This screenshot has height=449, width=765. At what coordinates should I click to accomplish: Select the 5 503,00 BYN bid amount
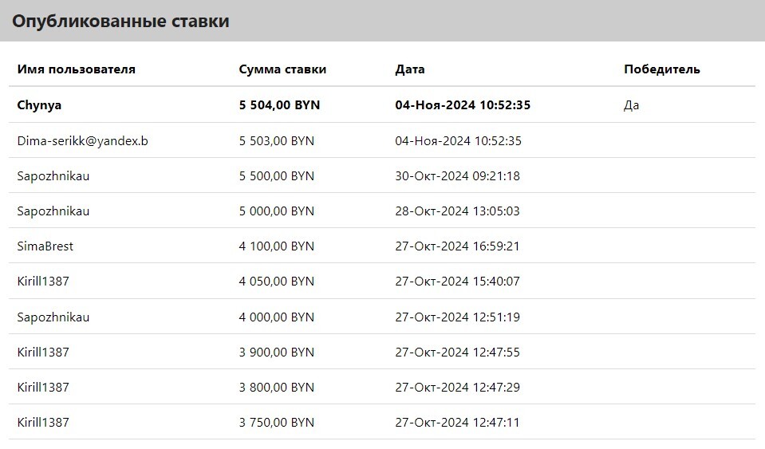point(277,141)
